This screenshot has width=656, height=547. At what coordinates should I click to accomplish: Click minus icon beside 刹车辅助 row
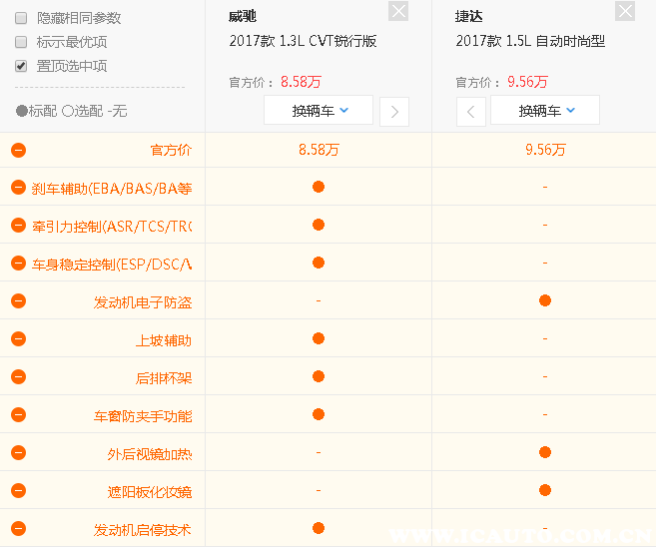tap(18, 187)
